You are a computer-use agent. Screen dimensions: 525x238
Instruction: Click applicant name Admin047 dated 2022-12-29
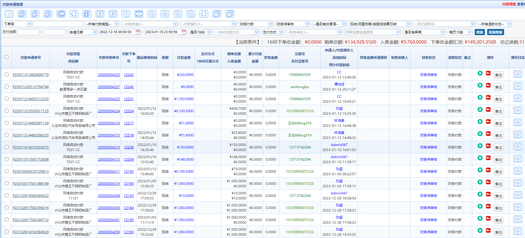pyautogui.click(x=339, y=193)
